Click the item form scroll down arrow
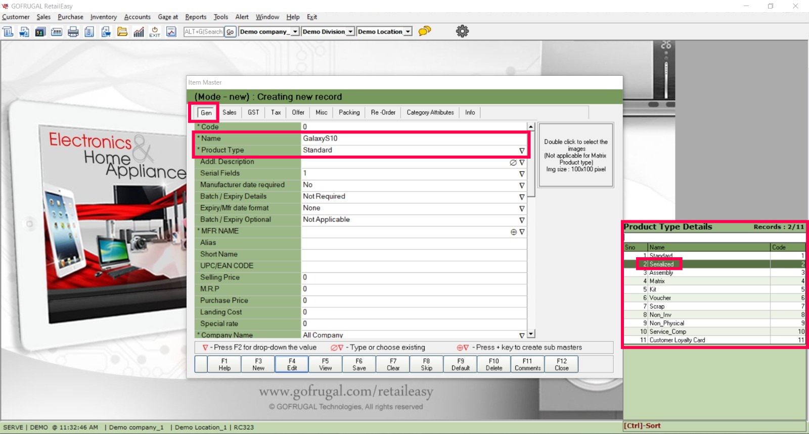 (x=531, y=334)
